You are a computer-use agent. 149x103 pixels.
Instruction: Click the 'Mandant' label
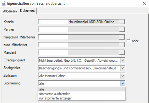tap(10, 52)
